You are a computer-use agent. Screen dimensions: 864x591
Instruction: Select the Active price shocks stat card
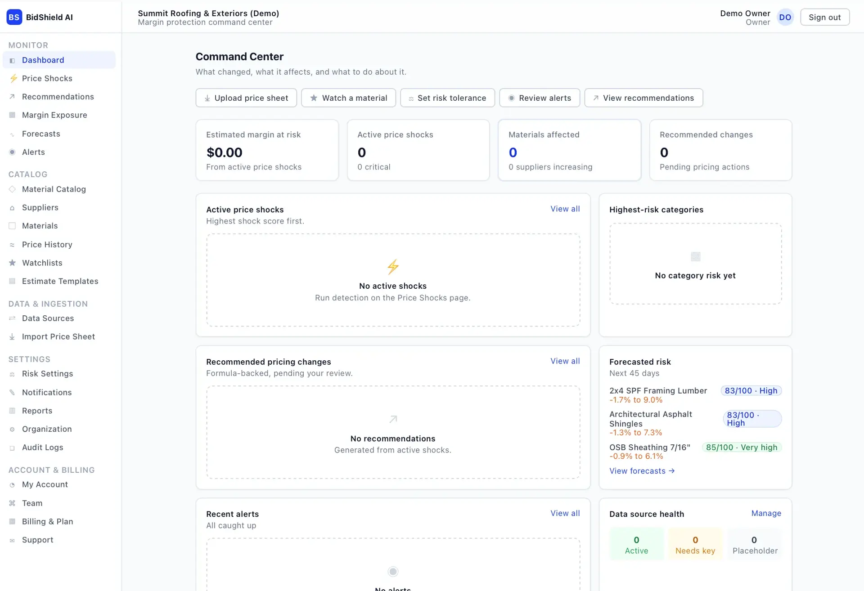click(x=418, y=150)
